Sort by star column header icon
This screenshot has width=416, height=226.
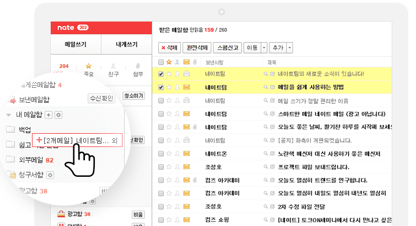point(169,62)
